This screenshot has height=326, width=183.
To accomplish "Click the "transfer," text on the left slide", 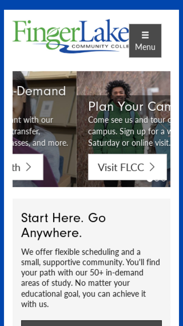I will [26, 132].
